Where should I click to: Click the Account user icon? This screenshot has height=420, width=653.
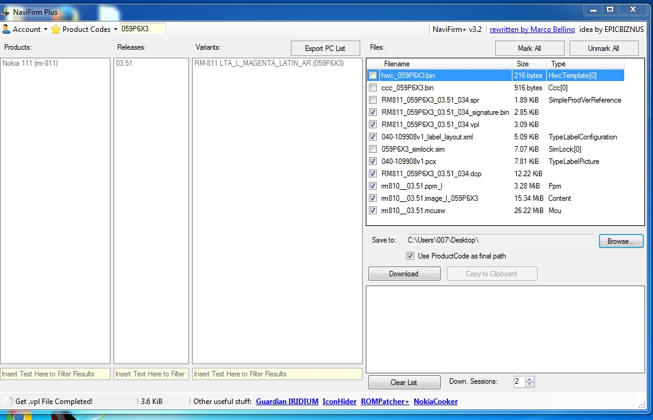tap(6, 29)
